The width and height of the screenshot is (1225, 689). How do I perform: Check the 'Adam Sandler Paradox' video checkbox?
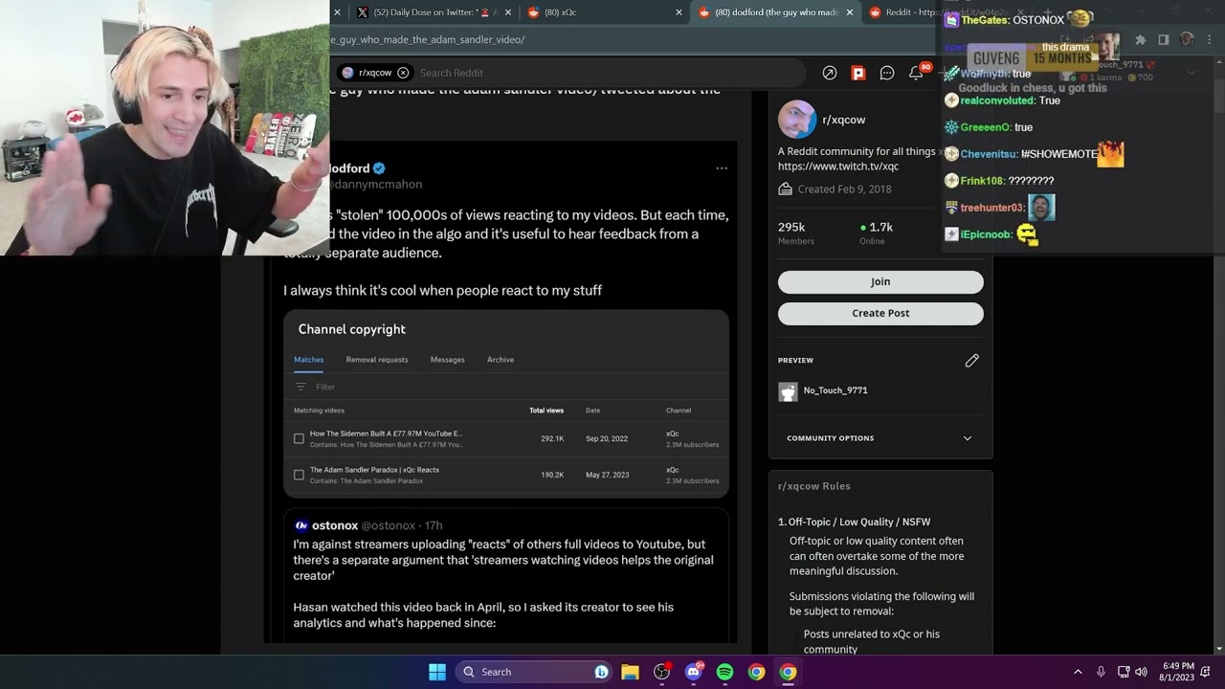point(299,475)
